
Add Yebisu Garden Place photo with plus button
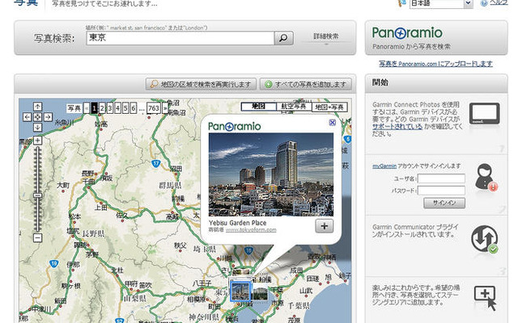click(324, 226)
